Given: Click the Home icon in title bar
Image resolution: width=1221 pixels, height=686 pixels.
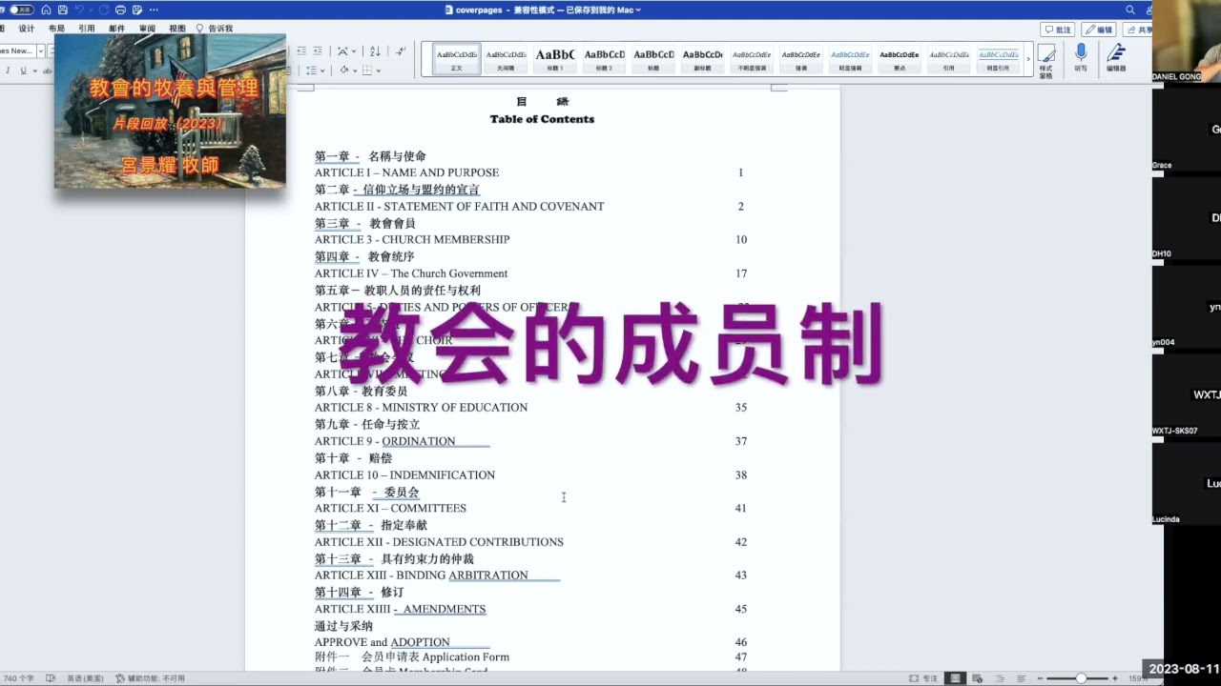Looking at the screenshot, I should (46, 10).
